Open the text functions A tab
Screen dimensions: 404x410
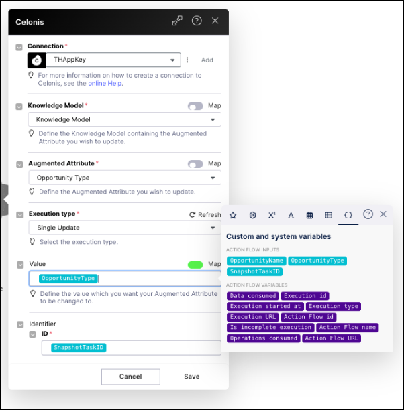(291, 215)
